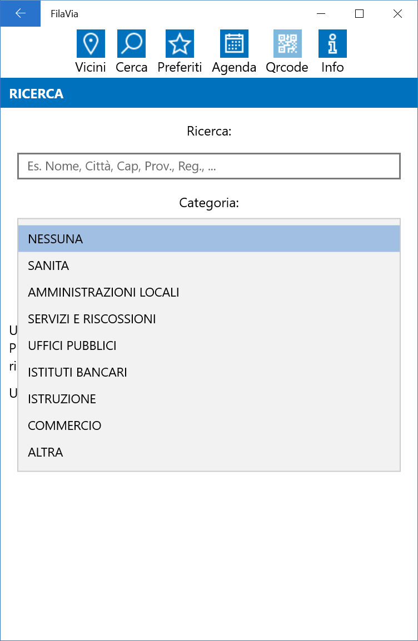Choose NESSUNA in the category list

tap(209, 239)
